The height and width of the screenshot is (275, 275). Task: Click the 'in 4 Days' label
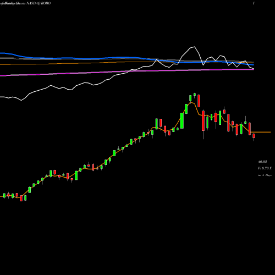(x=265, y=175)
